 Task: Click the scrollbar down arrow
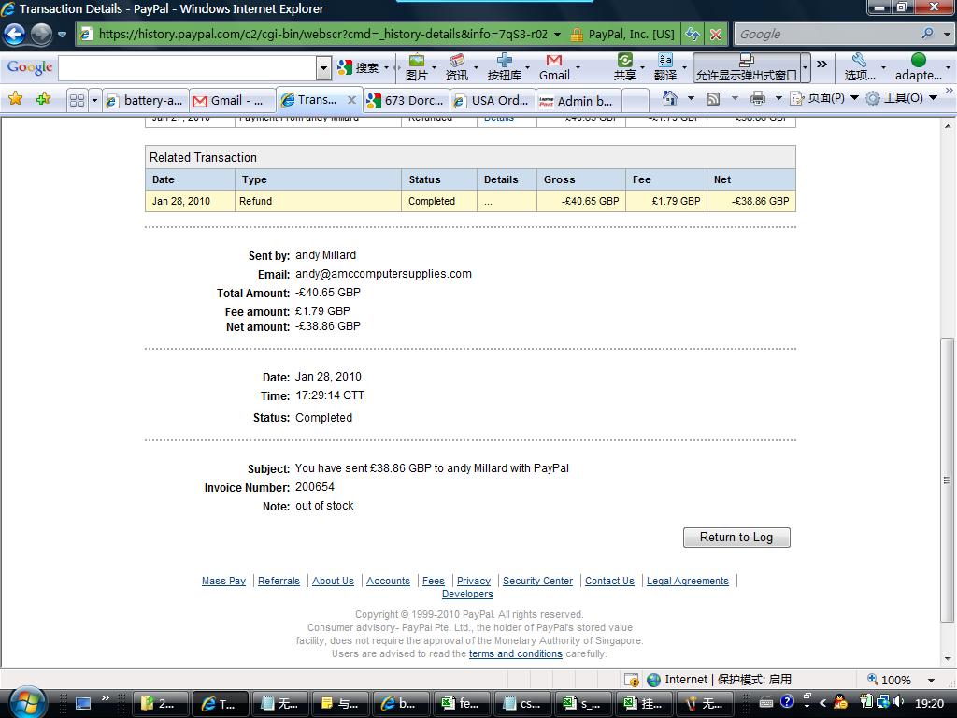click(x=948, y=659)
